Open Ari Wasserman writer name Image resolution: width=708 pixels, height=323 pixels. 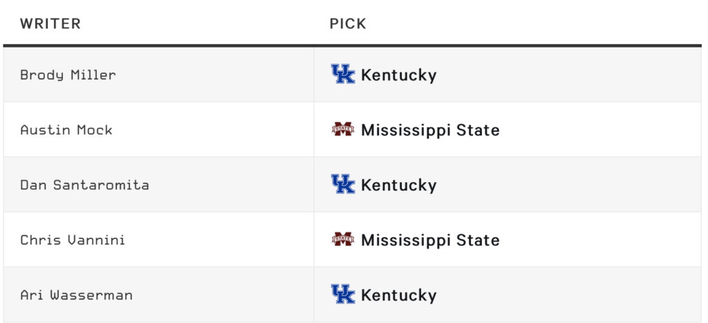(76, 295)
